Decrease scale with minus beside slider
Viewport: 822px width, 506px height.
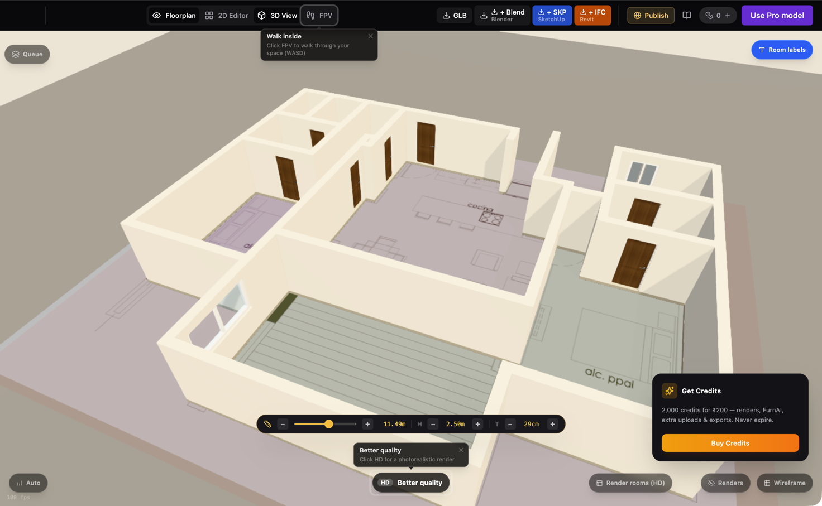283,424
